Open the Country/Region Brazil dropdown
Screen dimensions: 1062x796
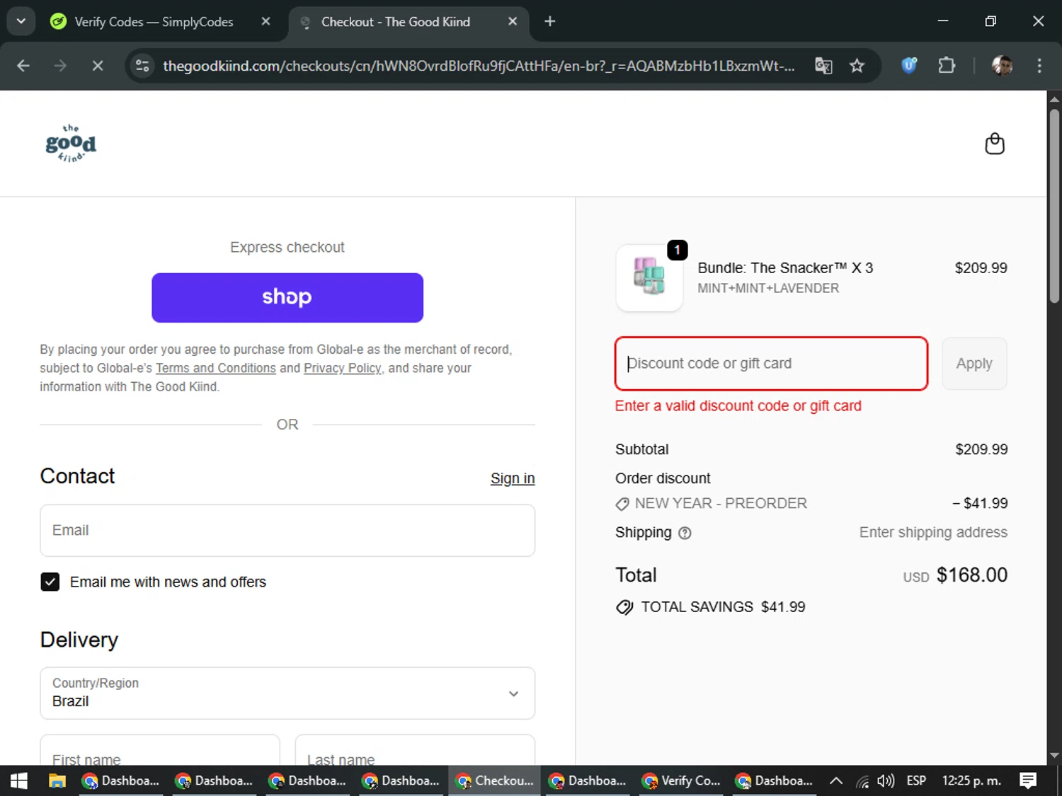(x=287, y=693)
